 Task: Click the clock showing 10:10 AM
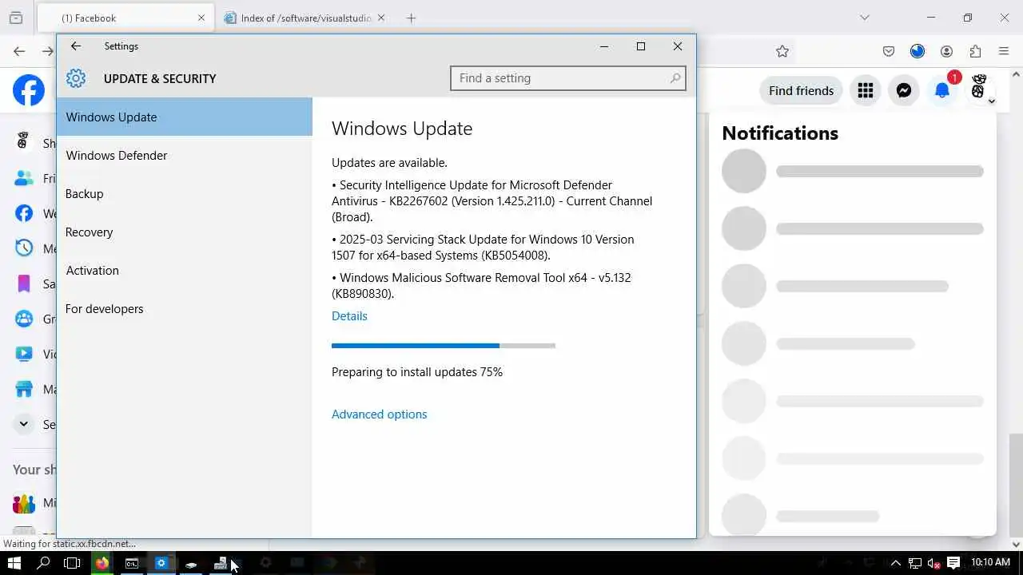[990, 563]
